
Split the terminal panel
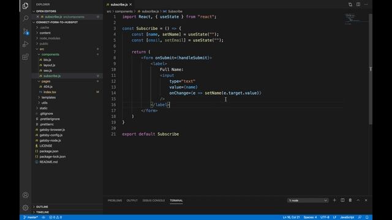click(x=342, y=200)
